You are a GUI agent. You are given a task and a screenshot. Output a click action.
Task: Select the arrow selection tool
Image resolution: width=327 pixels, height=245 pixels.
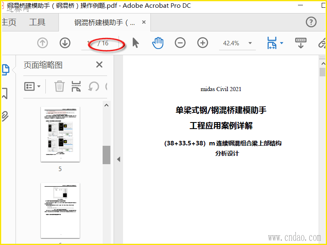pyautogui.click(x=136, y=43)
